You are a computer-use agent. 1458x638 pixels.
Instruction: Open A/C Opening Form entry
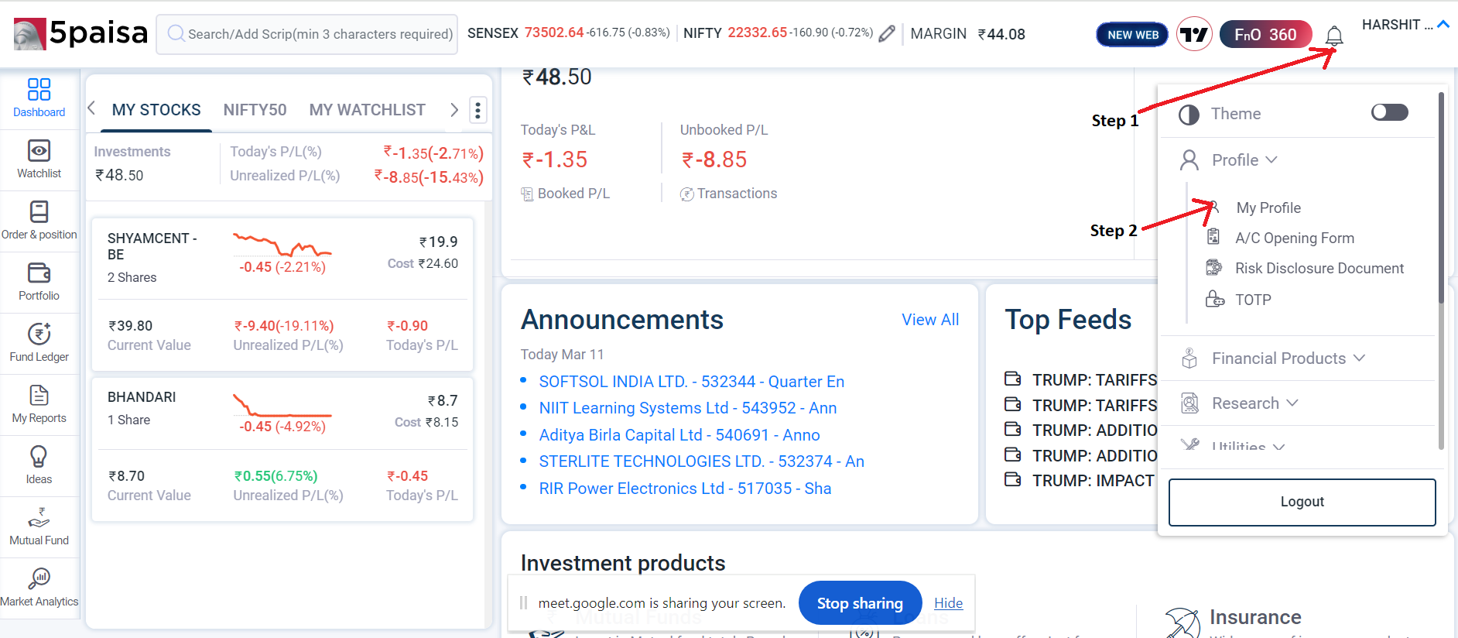[1294, 238]
